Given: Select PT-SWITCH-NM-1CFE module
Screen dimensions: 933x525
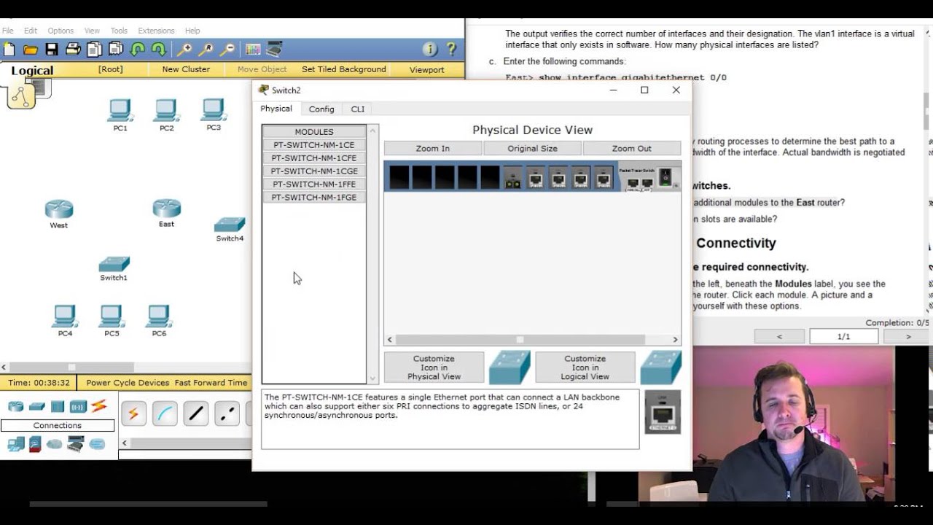Looking at the screenshot, I should (314, 158).
